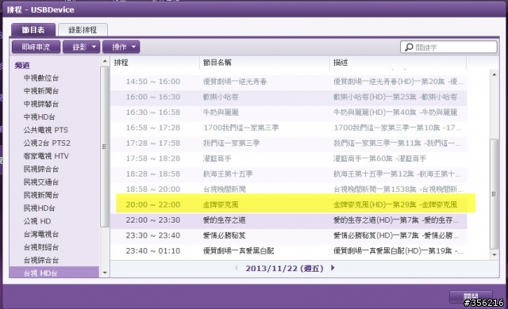Select channel 民視HD台
508x309 pixels.
point(40,208)
